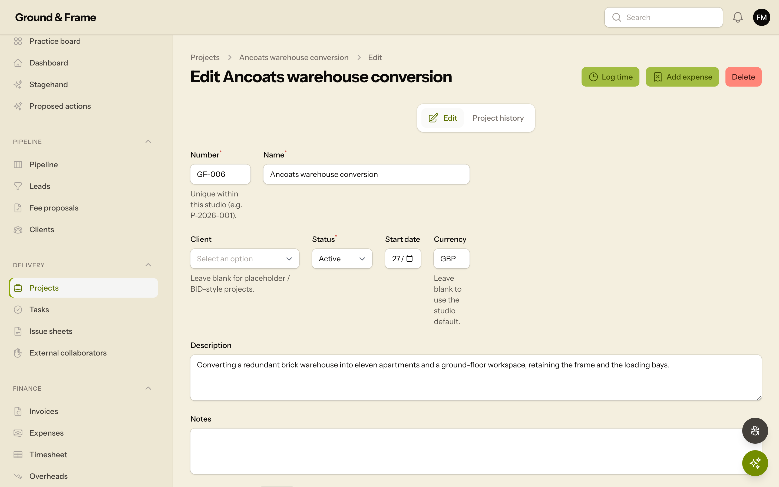Change the Status dropdown from Active
Screen dimensions: 779x487
coord(342,259)
